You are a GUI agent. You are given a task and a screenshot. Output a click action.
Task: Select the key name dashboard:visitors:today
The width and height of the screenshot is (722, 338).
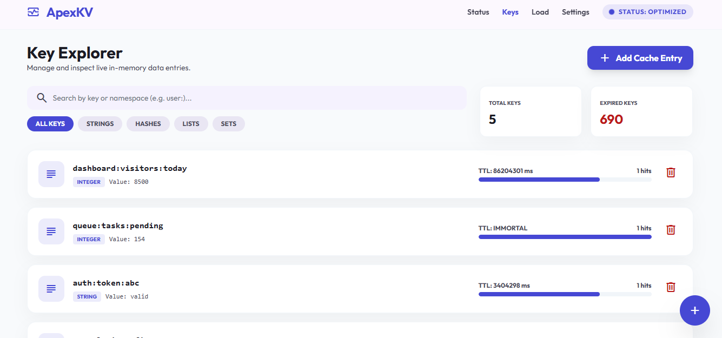click(x=130, y=168)
